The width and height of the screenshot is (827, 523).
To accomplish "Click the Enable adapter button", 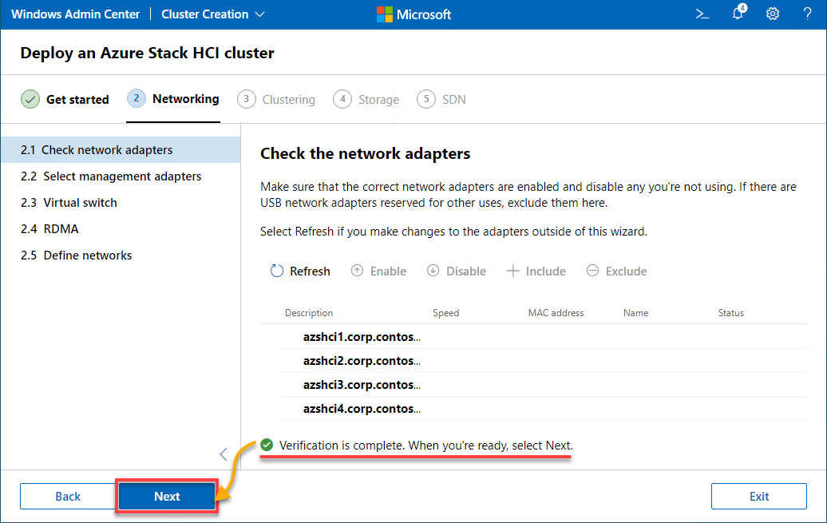I will (x=378, y=271).
